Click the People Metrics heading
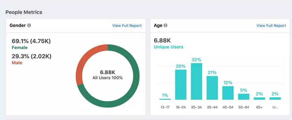 coord(24,12)
